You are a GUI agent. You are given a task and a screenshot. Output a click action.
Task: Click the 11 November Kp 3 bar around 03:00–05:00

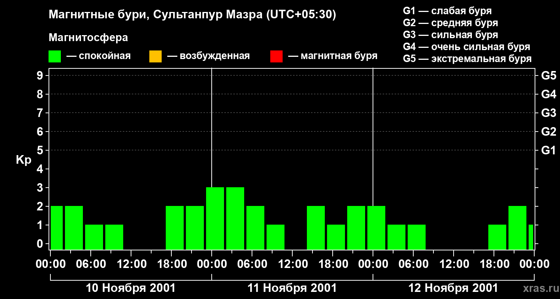(235, 218)
